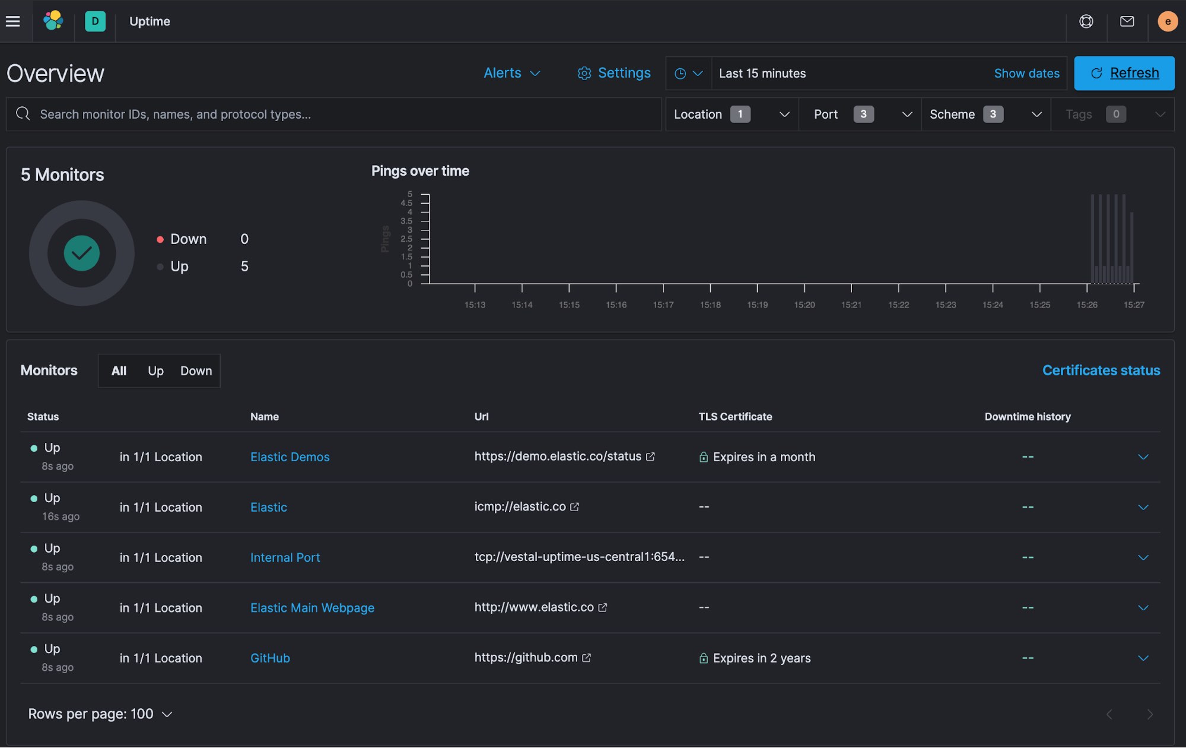Expand the Elastic Main Webpage row
Screen dimensions: 1186x748
point(1143,608)
